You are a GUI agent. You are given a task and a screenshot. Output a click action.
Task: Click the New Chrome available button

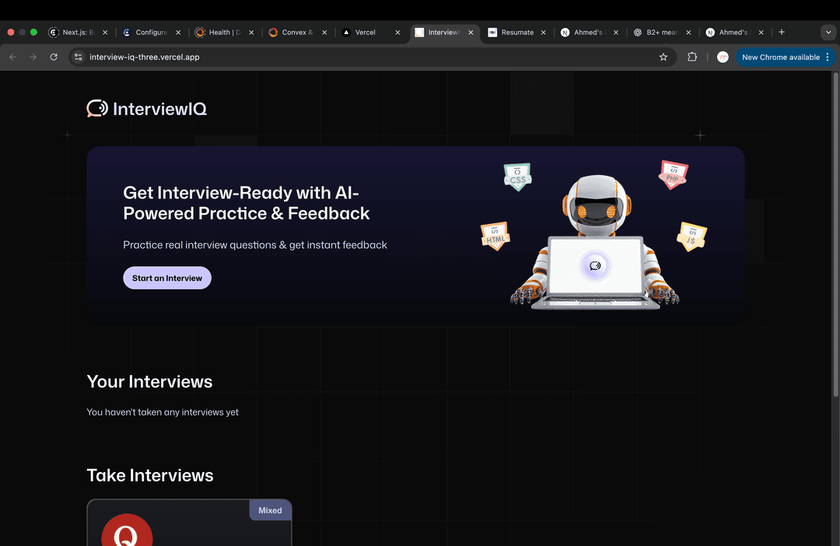click(780, 57)
